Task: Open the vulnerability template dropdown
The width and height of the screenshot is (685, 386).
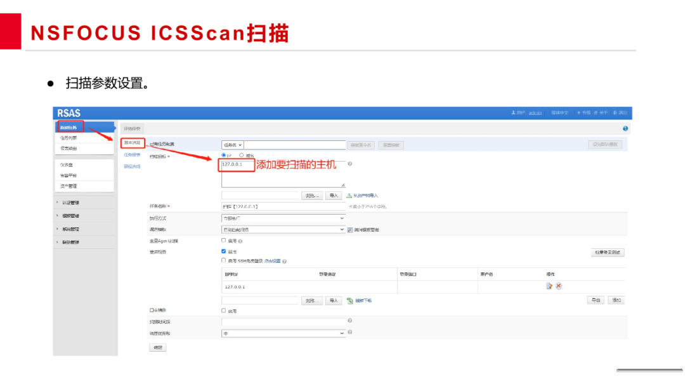Action: point(283,229)
